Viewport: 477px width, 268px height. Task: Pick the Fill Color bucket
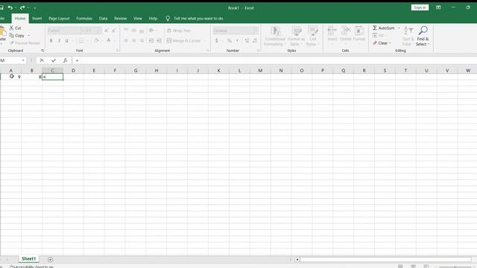(96, 40)
